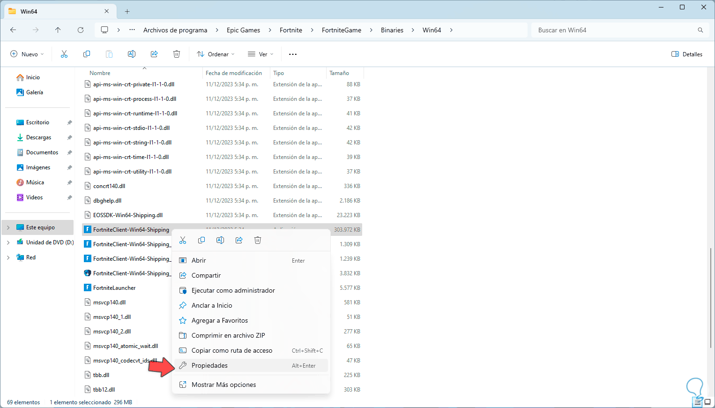Select Ejecutar como administrador

pos(251,290)
